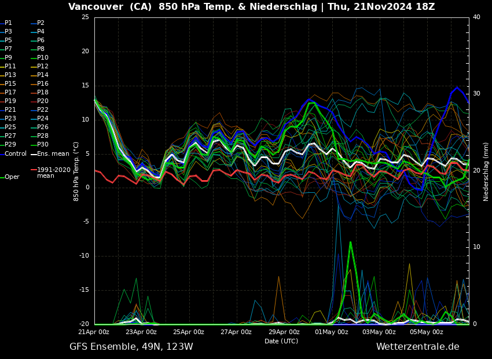Image resolution: width=492 pixels, height=359 pixels.
Task: Click the GFS Ensemble, 49N, 123W caption
Action: click(x=131, y=347)
